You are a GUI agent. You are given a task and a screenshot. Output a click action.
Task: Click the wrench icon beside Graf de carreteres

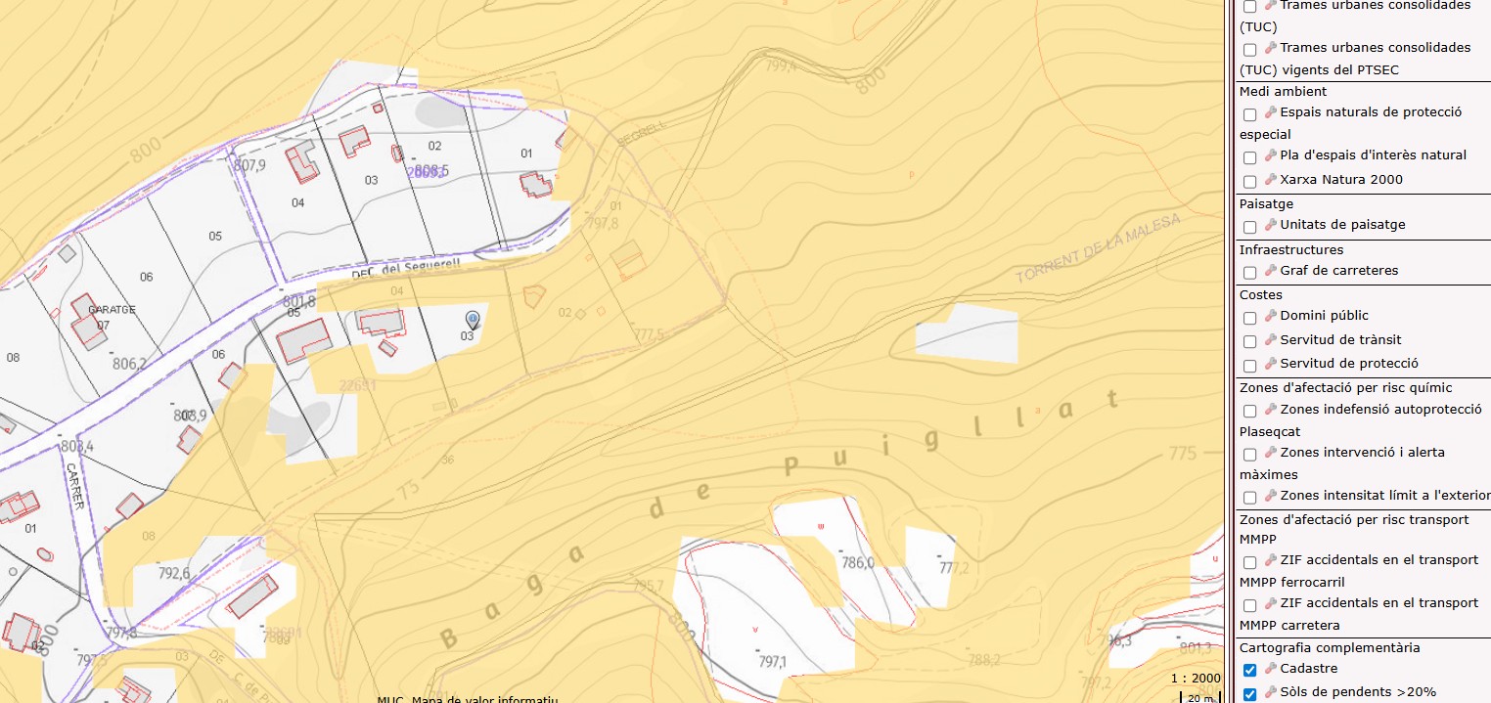click(x=1271, y=270)
